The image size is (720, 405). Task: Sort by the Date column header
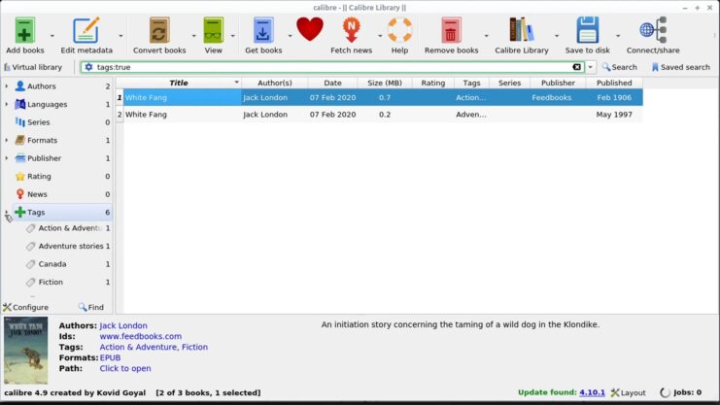[332, 83]
